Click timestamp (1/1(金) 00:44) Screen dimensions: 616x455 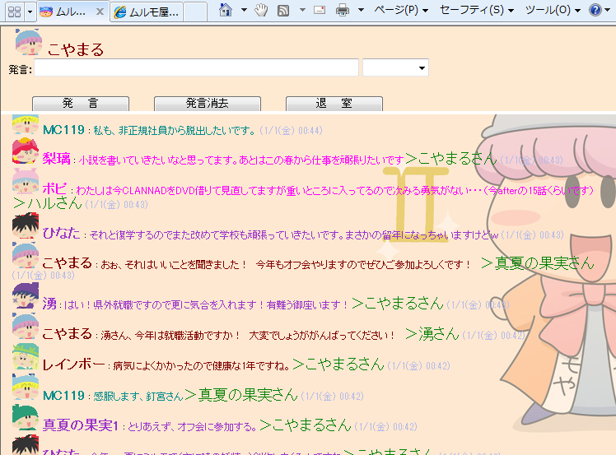[291, 131]
